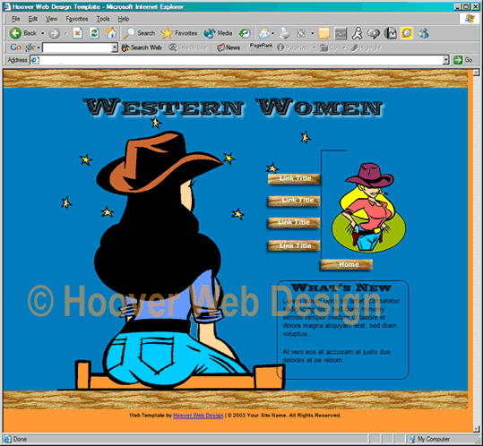Open the Forward history dropdown arrow

click(x=65, y=33)
